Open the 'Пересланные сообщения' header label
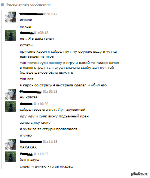 pyautogui.click(x=28, y=4)
